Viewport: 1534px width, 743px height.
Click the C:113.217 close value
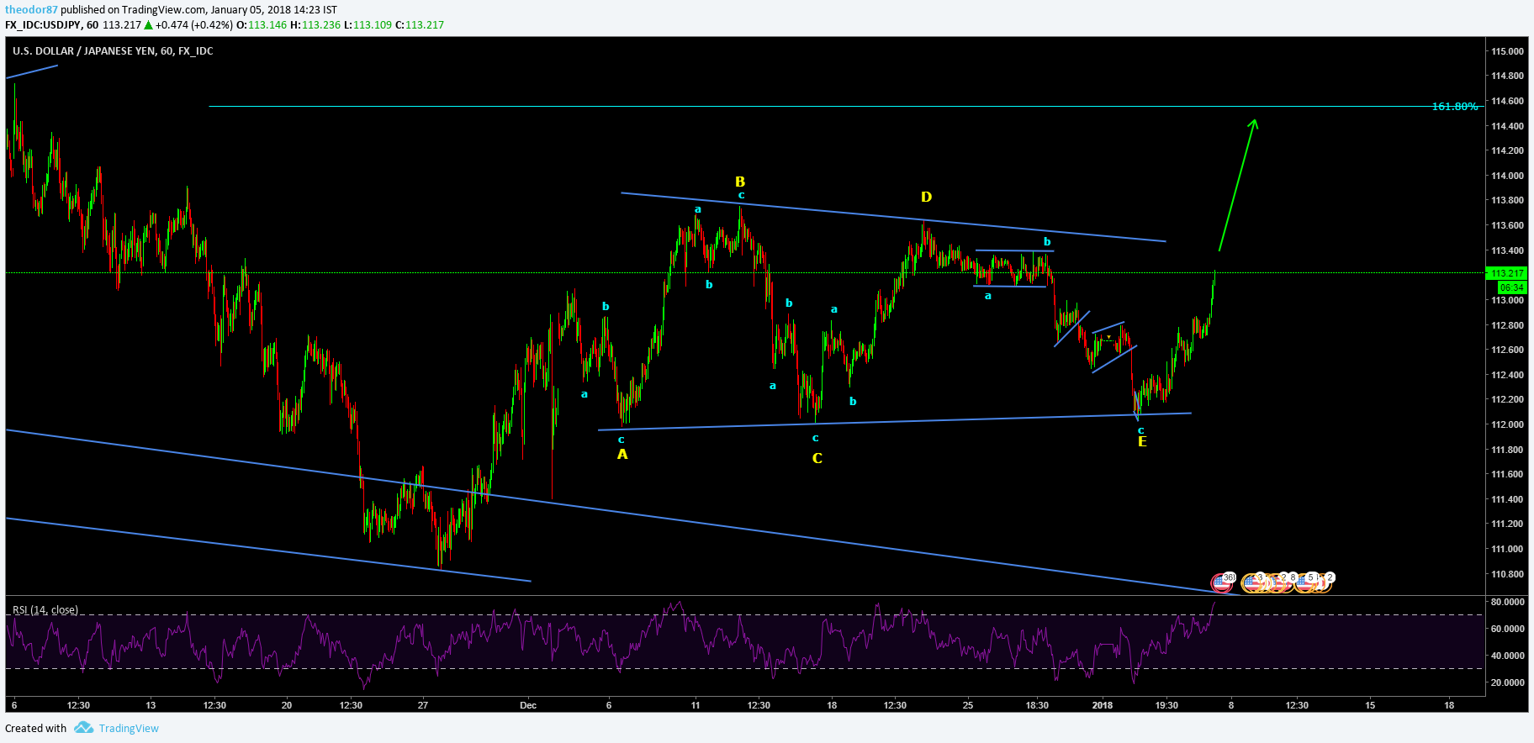[x=420, y=25]
